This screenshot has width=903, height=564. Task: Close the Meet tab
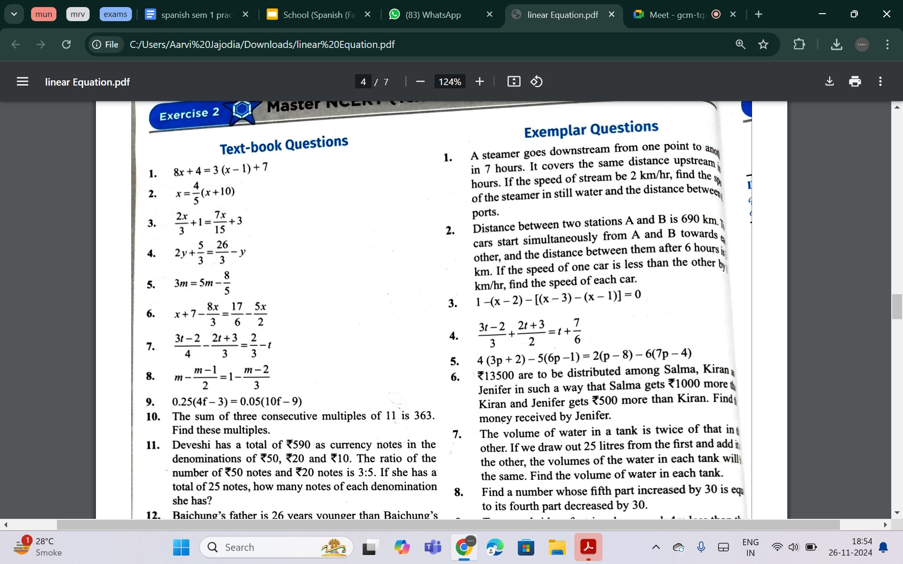click(733, 15)
